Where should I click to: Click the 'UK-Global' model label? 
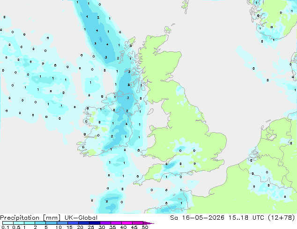pyautogui.click(x=81, y=218)
